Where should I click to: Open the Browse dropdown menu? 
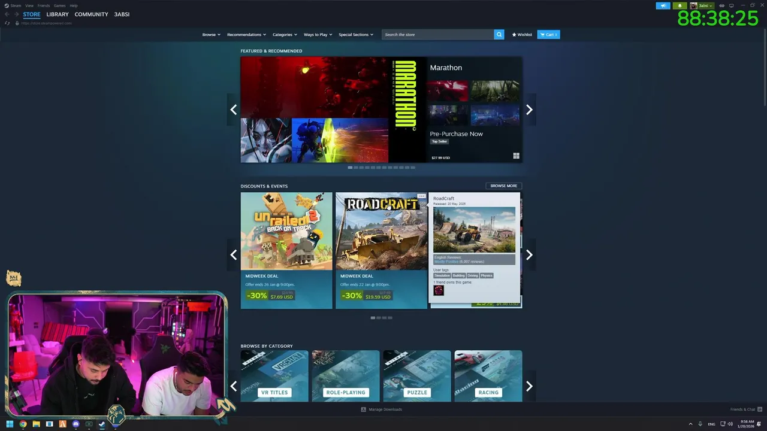[211, 35]
